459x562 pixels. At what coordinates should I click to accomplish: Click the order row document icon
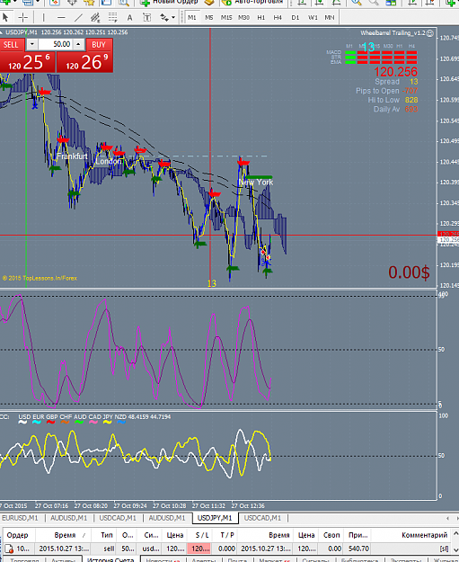coord(9,549)
